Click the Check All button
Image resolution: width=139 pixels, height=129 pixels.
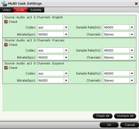(103, 116)
